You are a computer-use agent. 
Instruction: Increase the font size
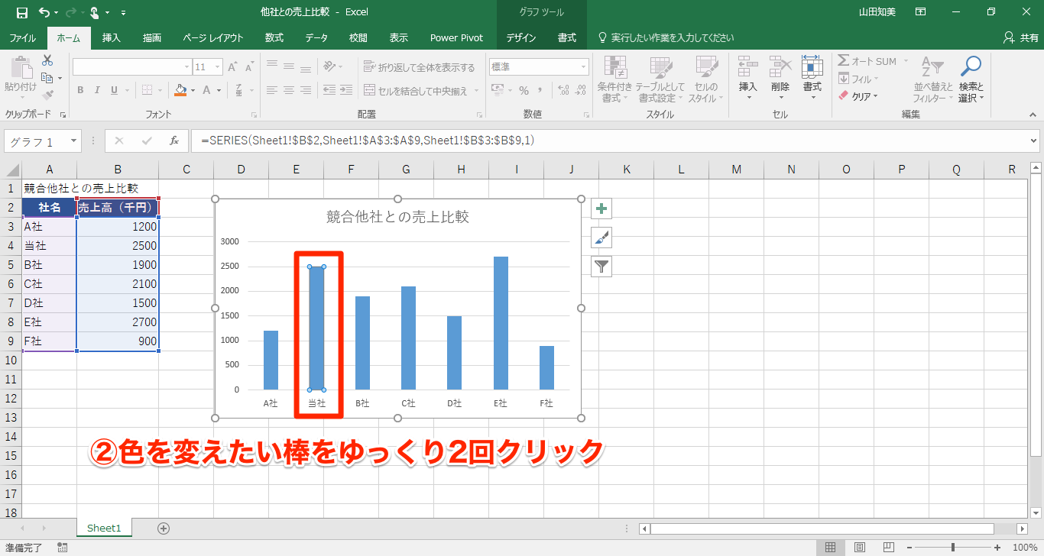pos(232,67)
